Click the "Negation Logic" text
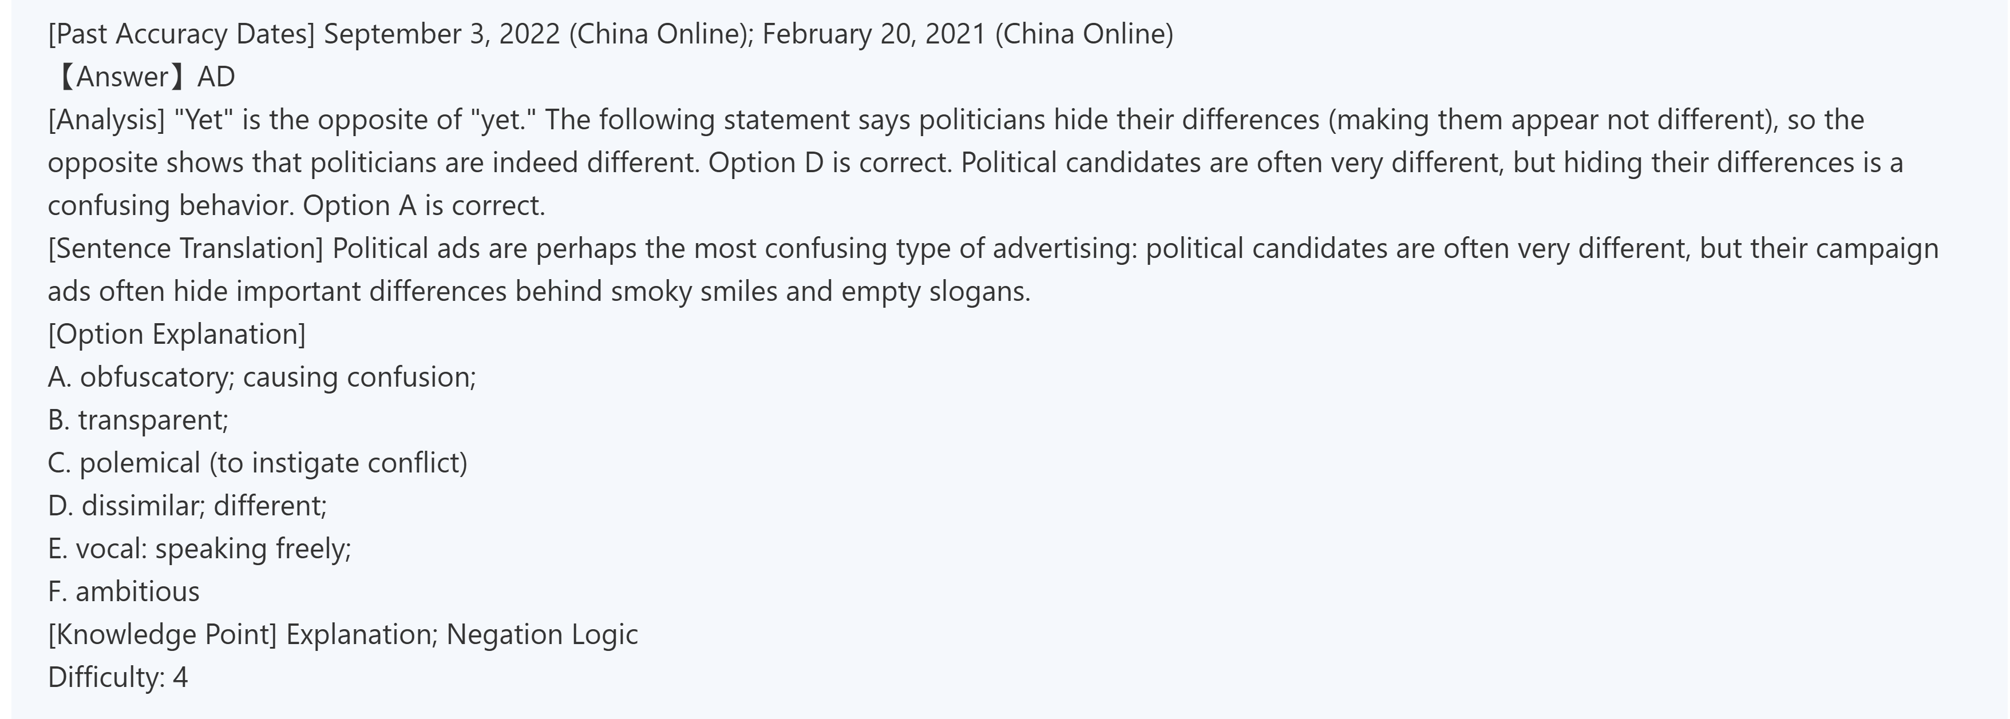The image size is (2010, 719). (541, 635)
